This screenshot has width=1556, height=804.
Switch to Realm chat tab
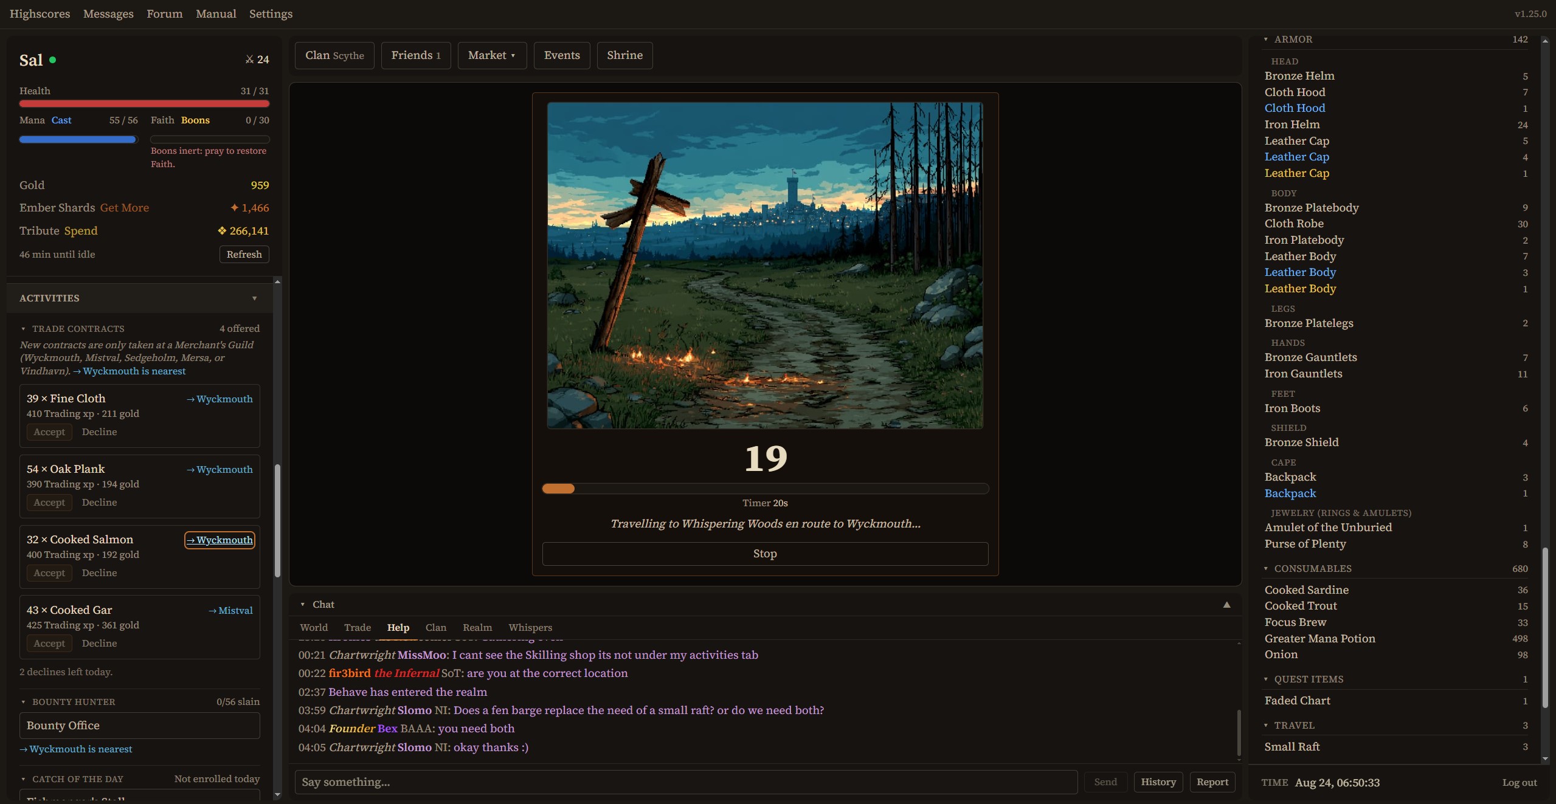click(x=477, y=628)
